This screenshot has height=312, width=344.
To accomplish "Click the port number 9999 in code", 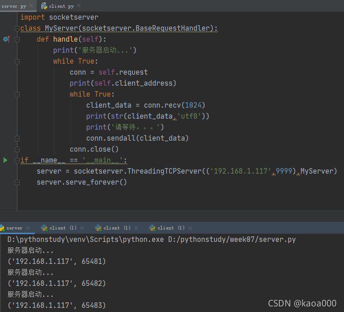I will click(284, 171).
